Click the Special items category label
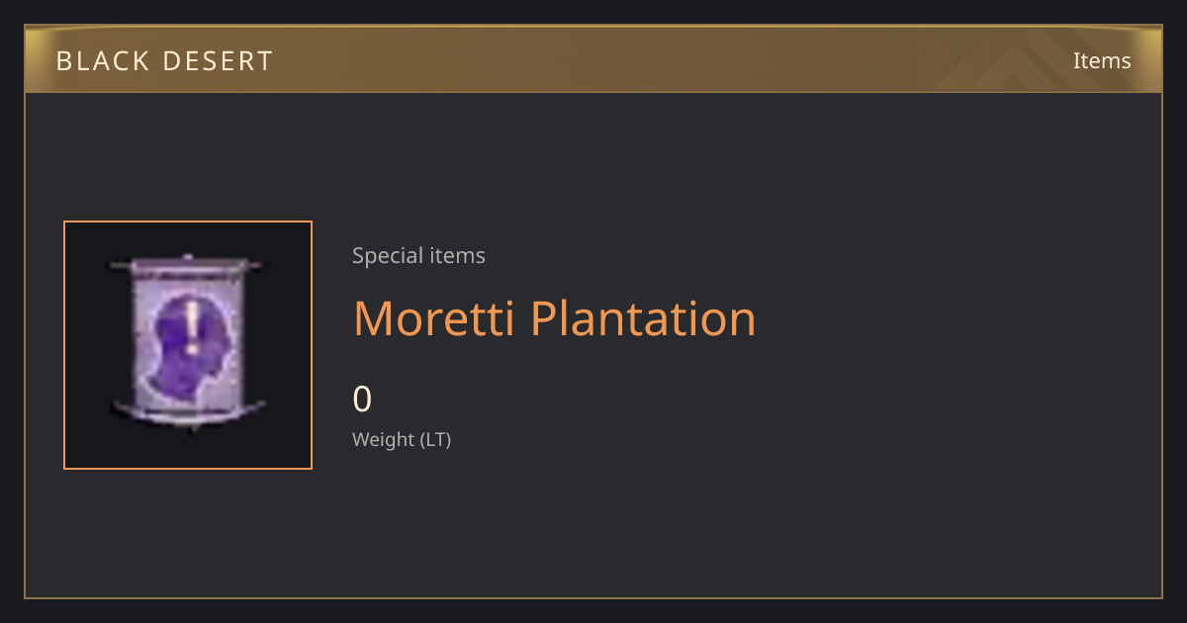 (x=418, y=256)
